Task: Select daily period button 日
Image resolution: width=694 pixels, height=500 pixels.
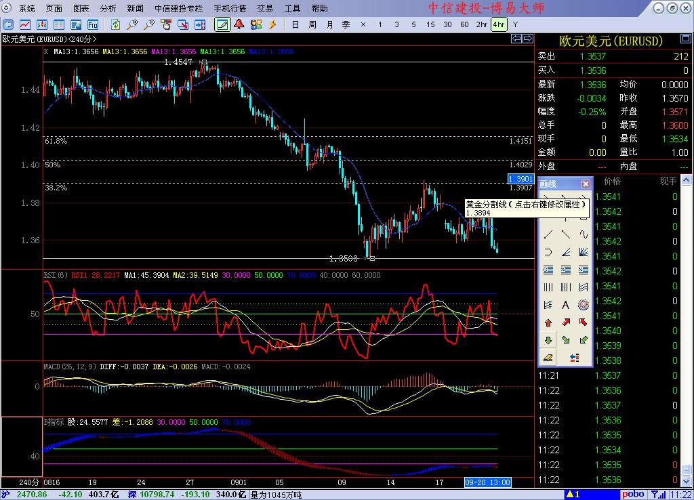Action: [295, 24]
